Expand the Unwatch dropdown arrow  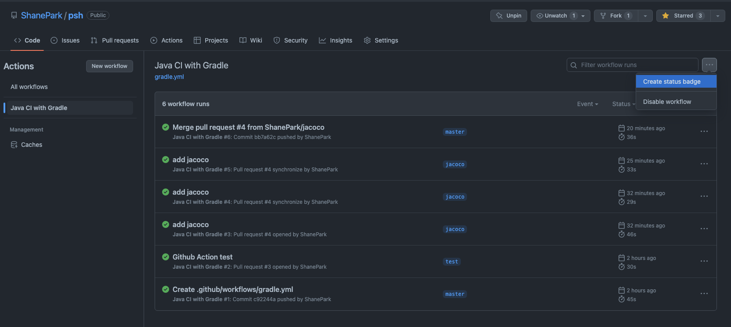tap(583, 16)
